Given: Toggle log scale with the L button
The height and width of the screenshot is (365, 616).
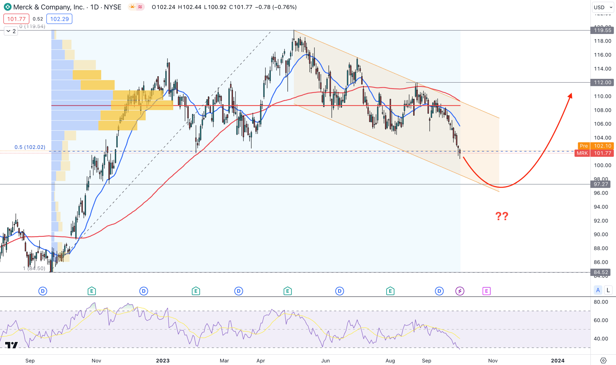Looking at the screenshot, I should click(608, 290).
